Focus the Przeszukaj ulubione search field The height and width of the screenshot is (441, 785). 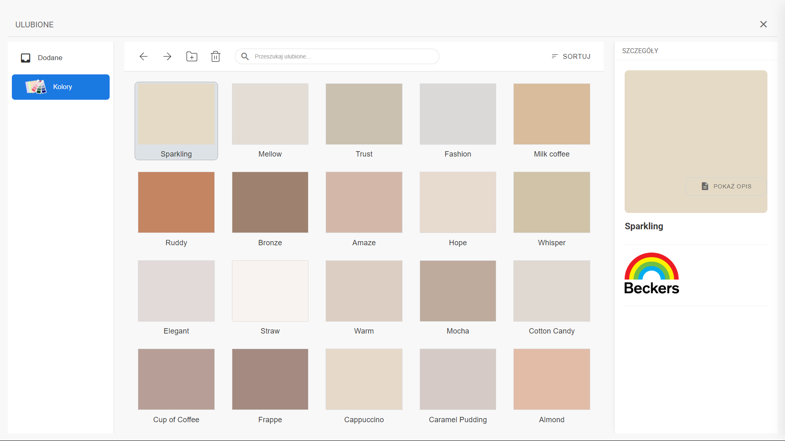pos(344,56)
